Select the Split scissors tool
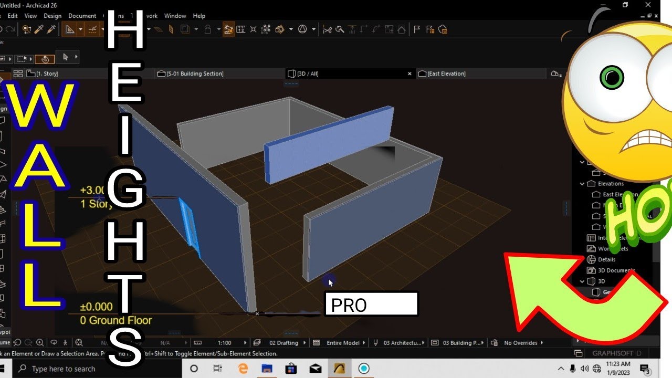This screenshot has width=672, height=378. pyautogui.click(x=328, y=29)
